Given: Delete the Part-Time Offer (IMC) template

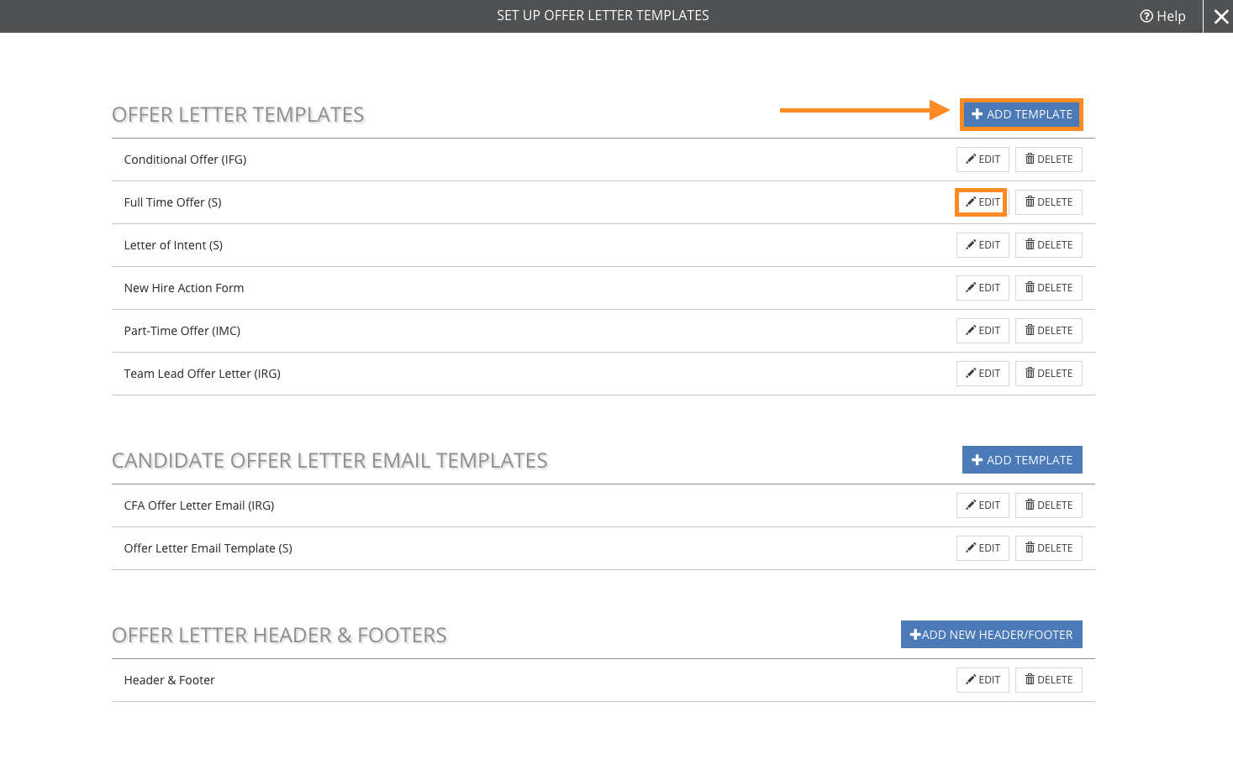Looking at the screenshot, I should (x=1048, y=331).
